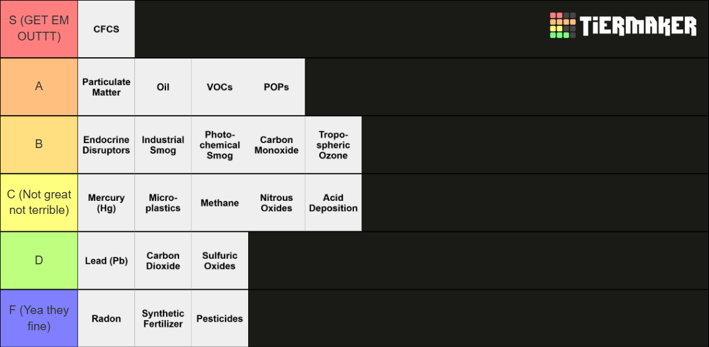Click the Oil tile in A tier
Screen dimensions: 709x347
click(163, 87)
